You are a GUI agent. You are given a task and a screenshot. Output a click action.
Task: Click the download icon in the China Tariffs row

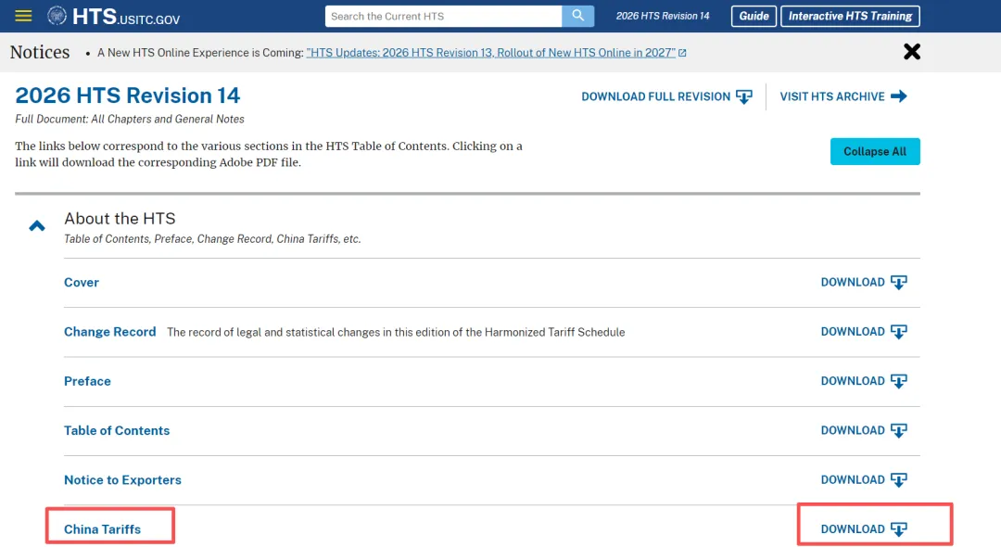(899, 529)
